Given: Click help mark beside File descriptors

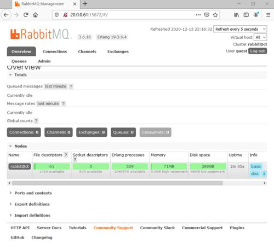Looking at the screenshot, I should point(66,155).
